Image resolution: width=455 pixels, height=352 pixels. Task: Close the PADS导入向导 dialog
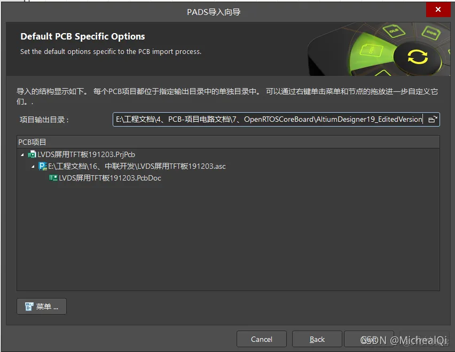click(x=438, y=10)
